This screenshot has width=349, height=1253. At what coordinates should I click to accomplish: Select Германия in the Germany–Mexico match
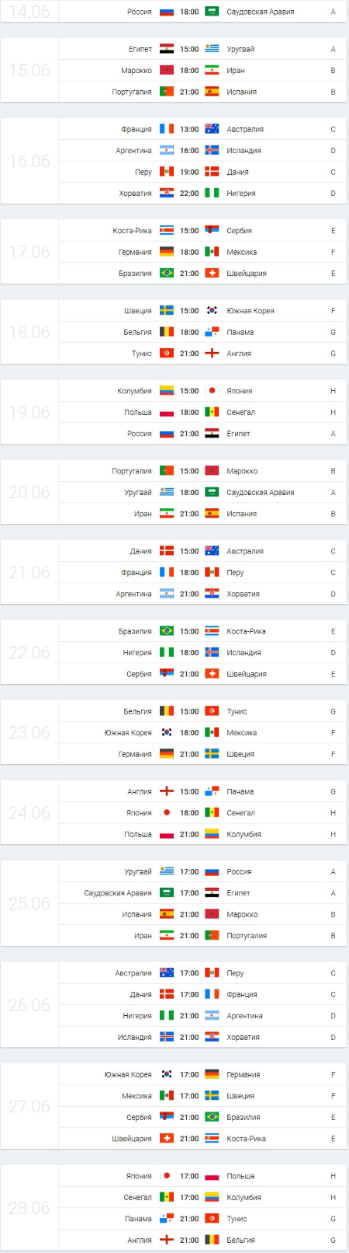(136, 252)
